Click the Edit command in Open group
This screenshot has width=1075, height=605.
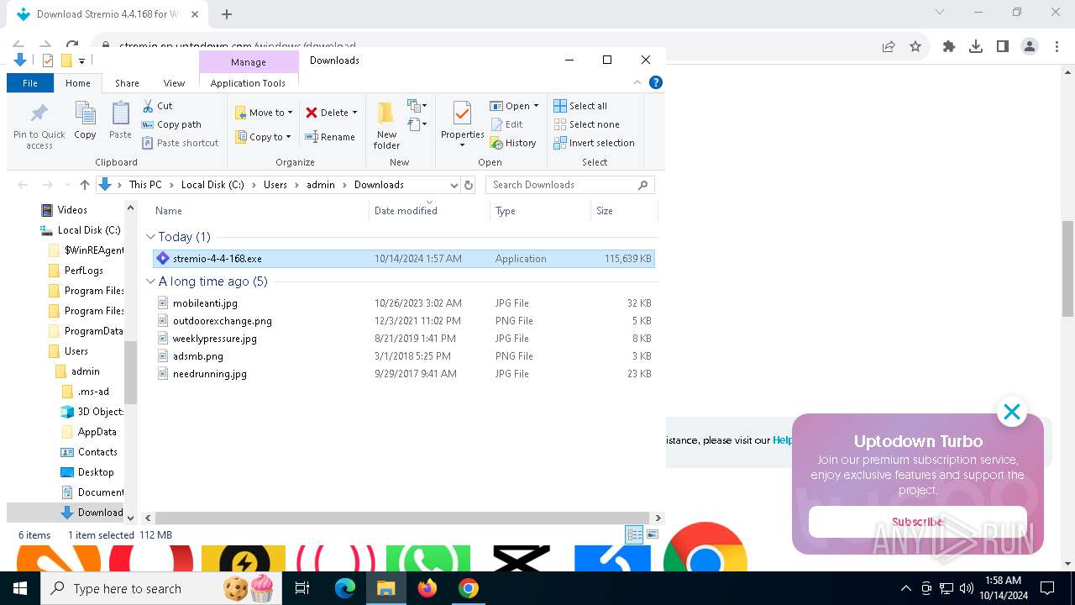pyautogui.click(x=506, y=124)
